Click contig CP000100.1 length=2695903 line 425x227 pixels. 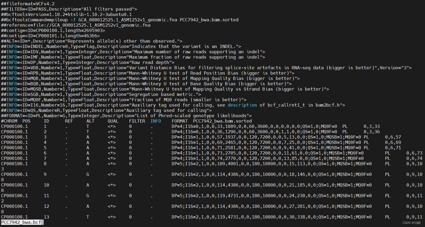(x=53, y=30)
